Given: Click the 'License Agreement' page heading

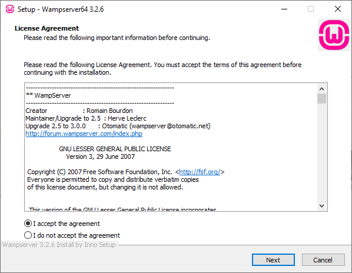Looking at the screenshot, I should (47, 28).
